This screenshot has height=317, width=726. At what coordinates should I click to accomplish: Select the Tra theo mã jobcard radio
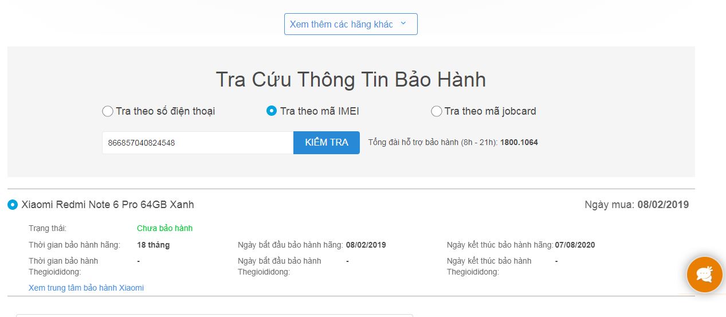pyautogui.click(x=436, y=111)
